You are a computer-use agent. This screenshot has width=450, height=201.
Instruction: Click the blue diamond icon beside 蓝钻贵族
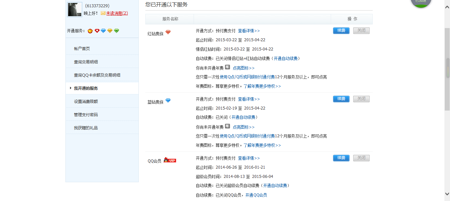click(x=168, y=100)
